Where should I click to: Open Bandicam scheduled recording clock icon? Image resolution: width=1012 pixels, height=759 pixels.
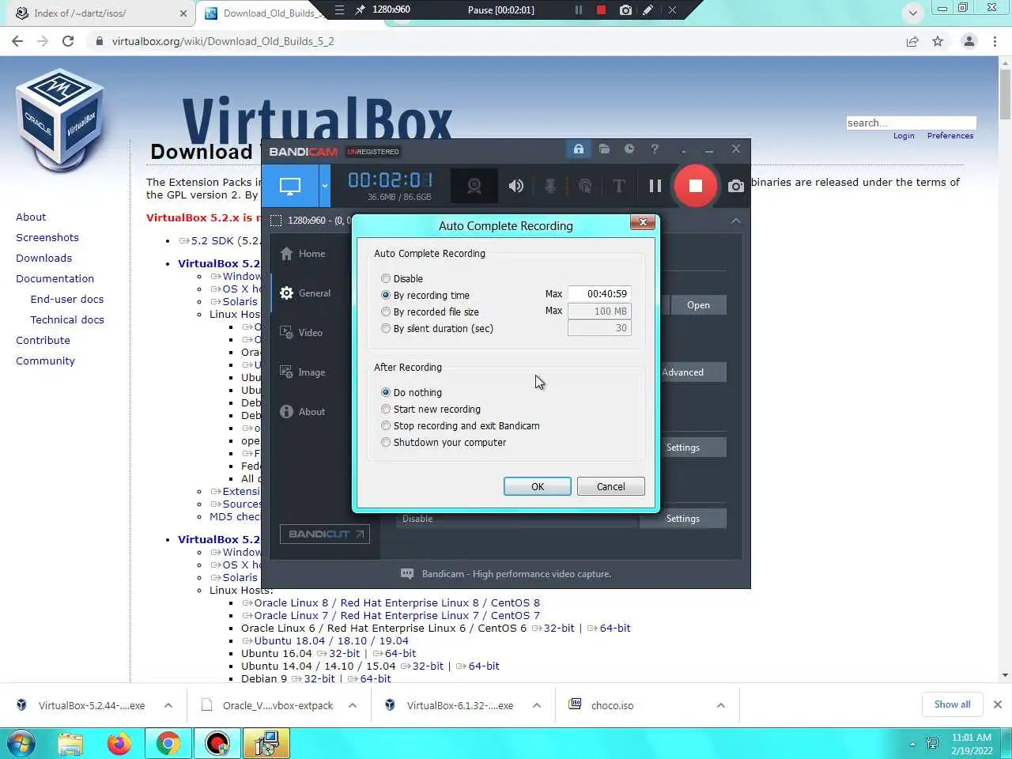pos(629,149)
